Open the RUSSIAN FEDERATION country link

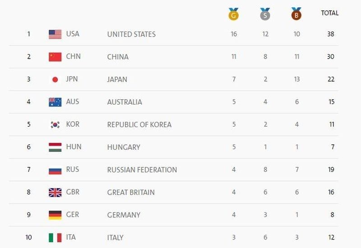pos(142,170)
